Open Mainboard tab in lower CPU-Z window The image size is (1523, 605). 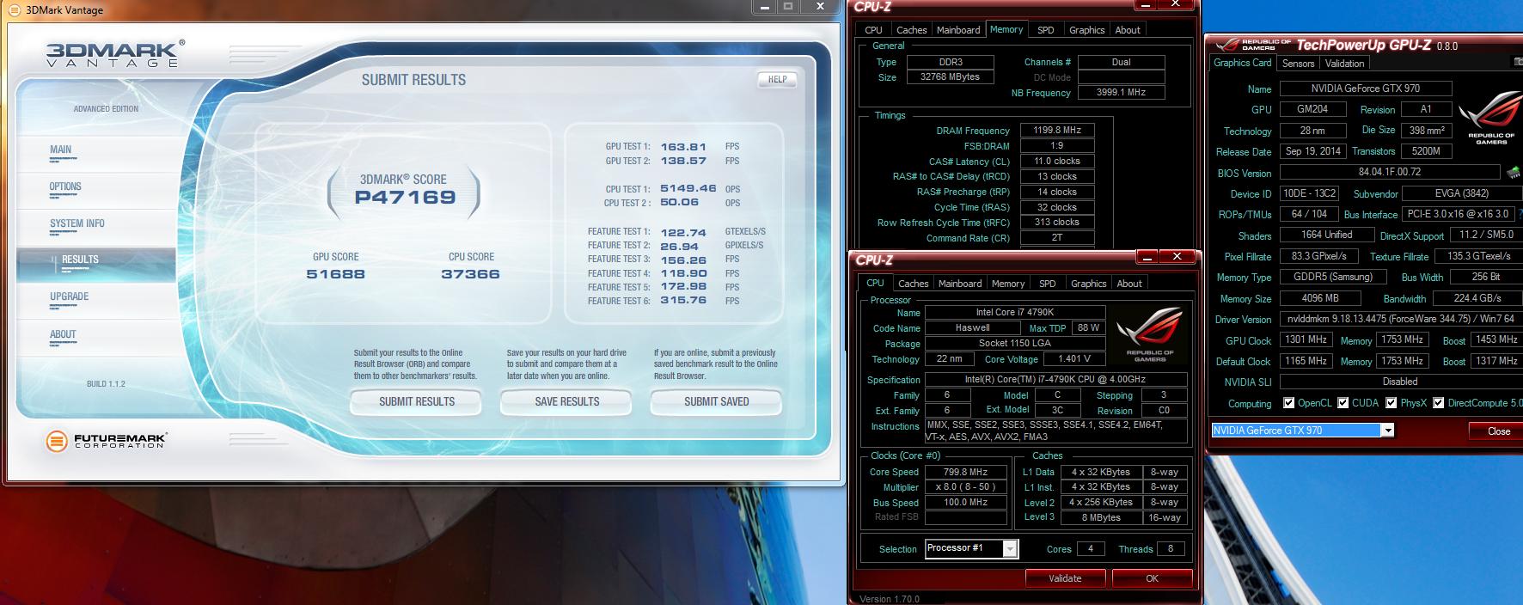point(960,284)
